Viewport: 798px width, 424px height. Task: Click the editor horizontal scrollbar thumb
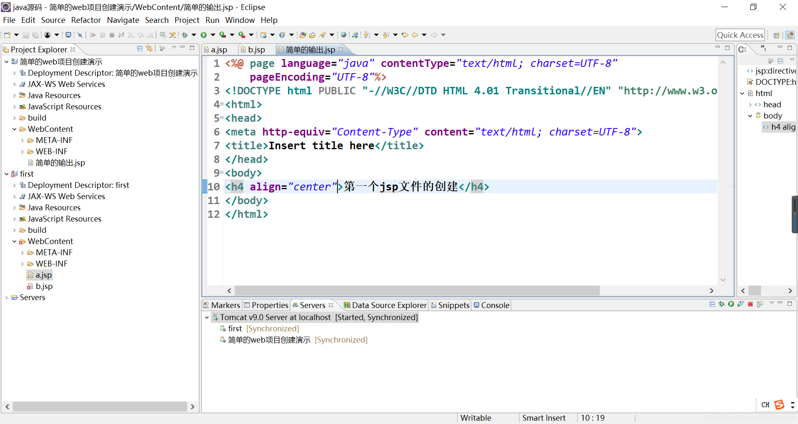pyautogui.click(x=417, y=291)
